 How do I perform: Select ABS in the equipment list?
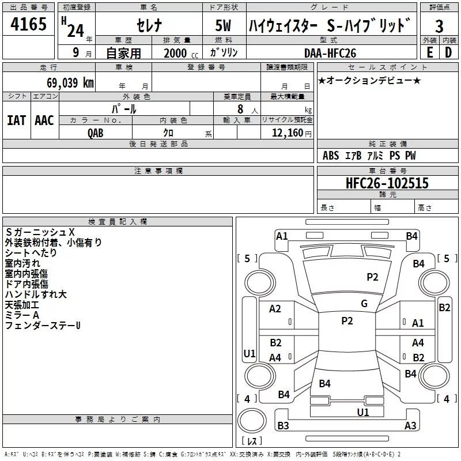point(331,156)
